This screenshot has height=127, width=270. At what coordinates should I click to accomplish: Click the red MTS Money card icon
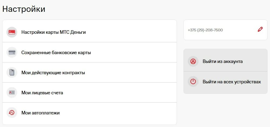[x=12, y=32]
